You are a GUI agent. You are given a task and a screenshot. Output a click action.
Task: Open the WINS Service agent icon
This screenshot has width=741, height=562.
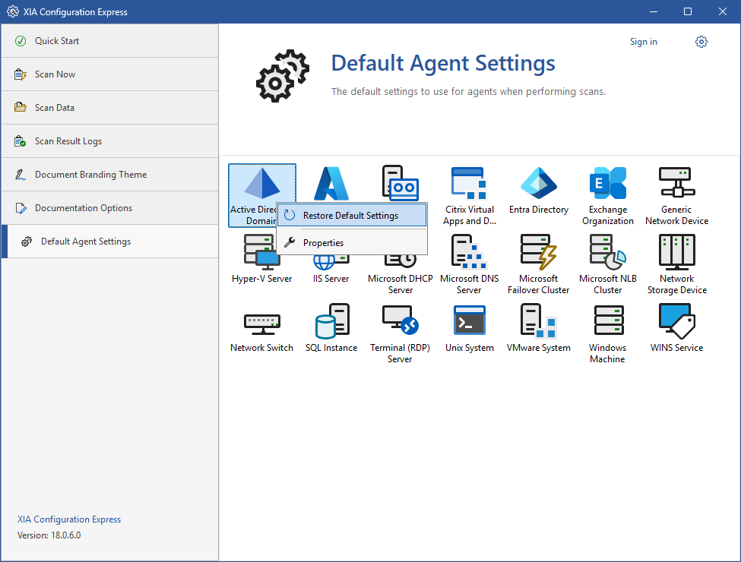pos(676,322)
